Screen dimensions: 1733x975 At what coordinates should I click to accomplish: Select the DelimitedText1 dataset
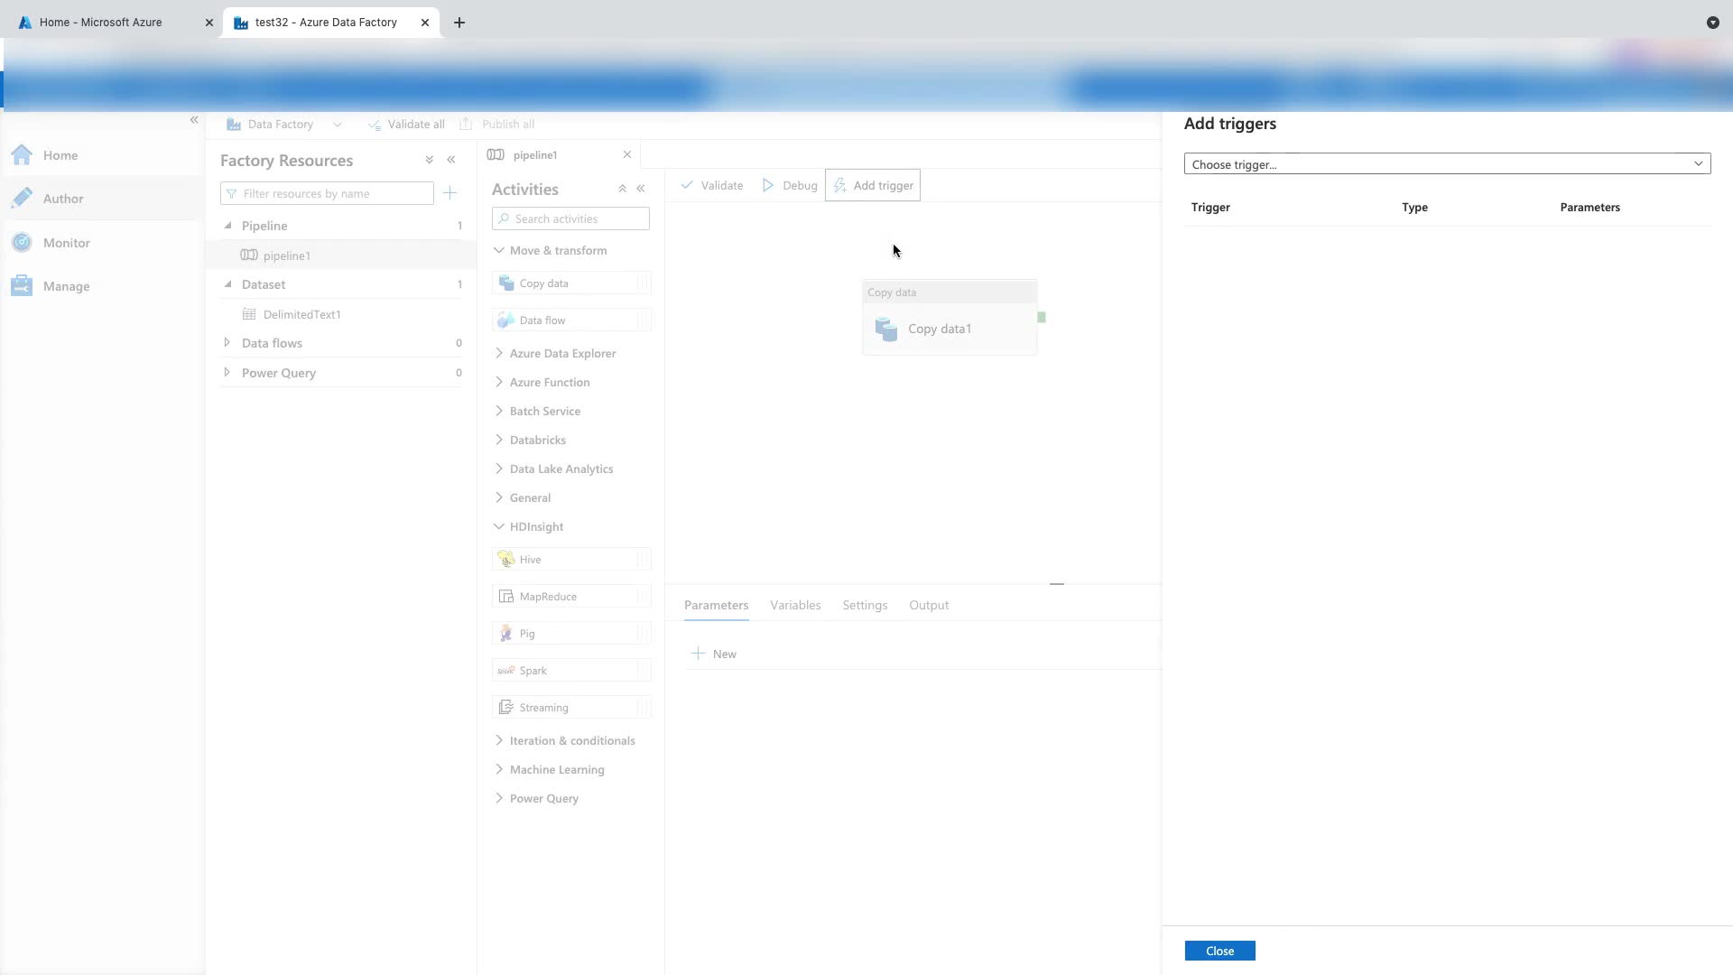click(301, 314)
